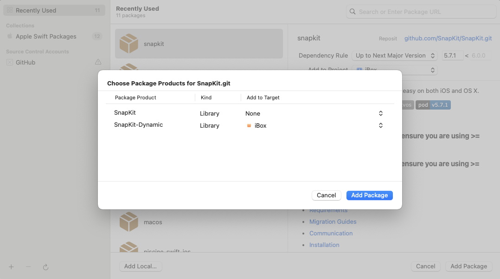Click the Apple logo icon in sidebar
Screen dimensions: 500x279
pos(10,36)
